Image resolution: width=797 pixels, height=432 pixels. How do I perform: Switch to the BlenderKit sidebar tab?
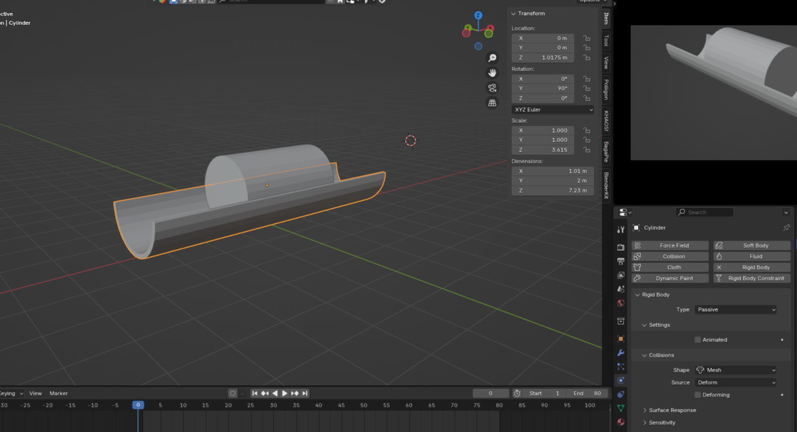[606, 185]
